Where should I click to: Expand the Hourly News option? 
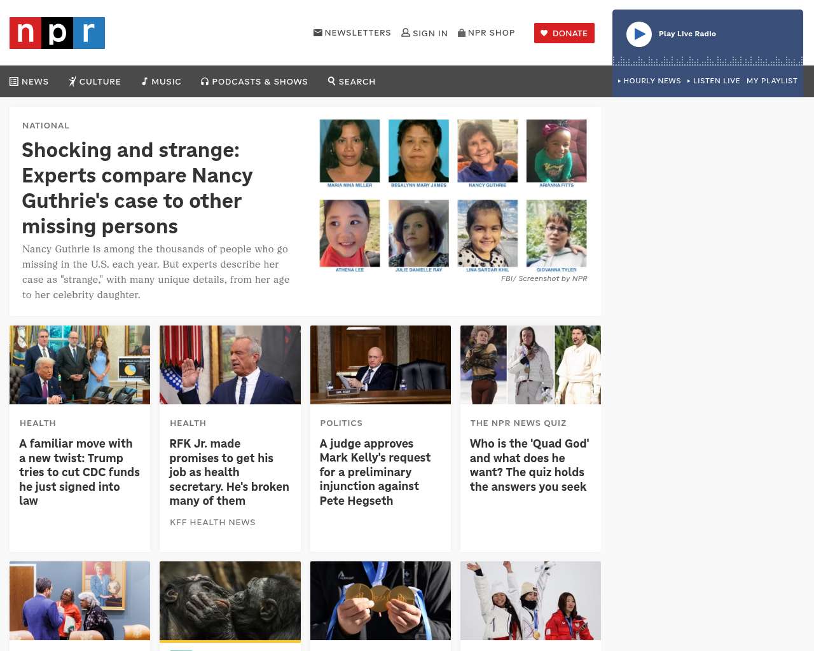point(649,81)
